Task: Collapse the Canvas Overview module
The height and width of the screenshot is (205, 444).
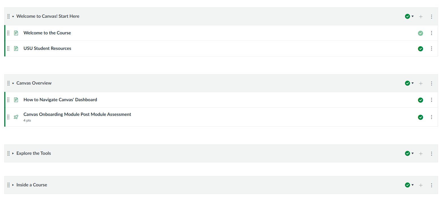Action: point(13,83)
